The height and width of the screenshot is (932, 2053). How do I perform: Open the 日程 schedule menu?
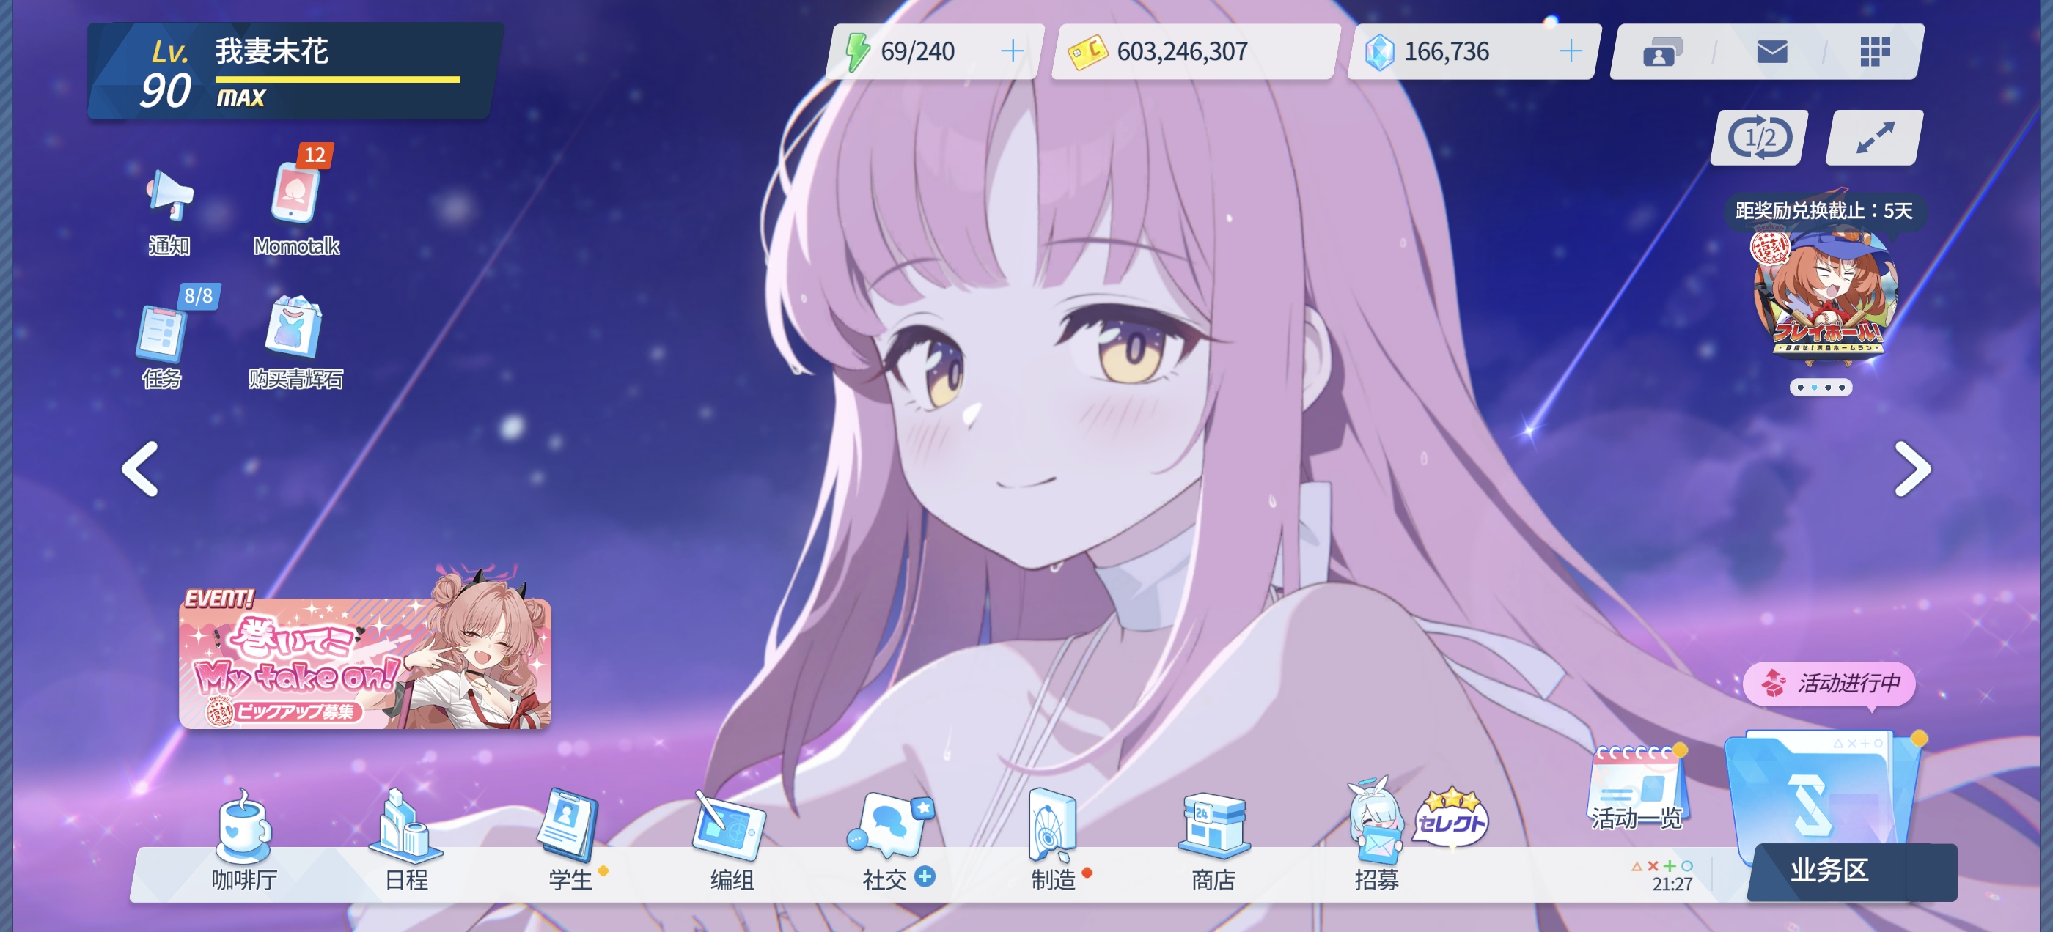point(406,841)
